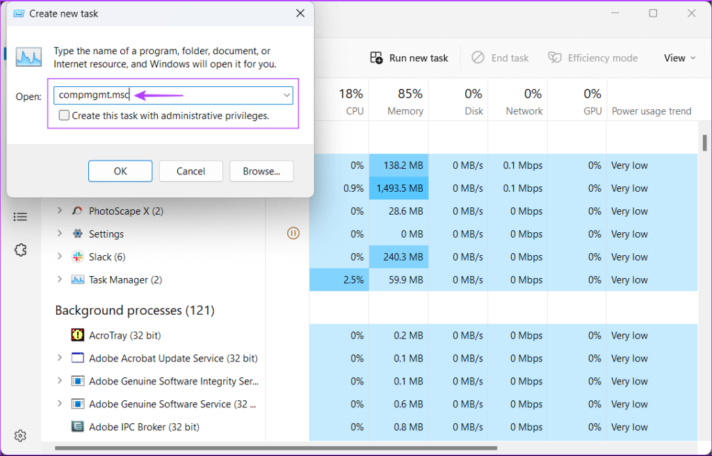
Task: Open the Browse dialog
Action: pyautogui.click(x=261, y=171)
